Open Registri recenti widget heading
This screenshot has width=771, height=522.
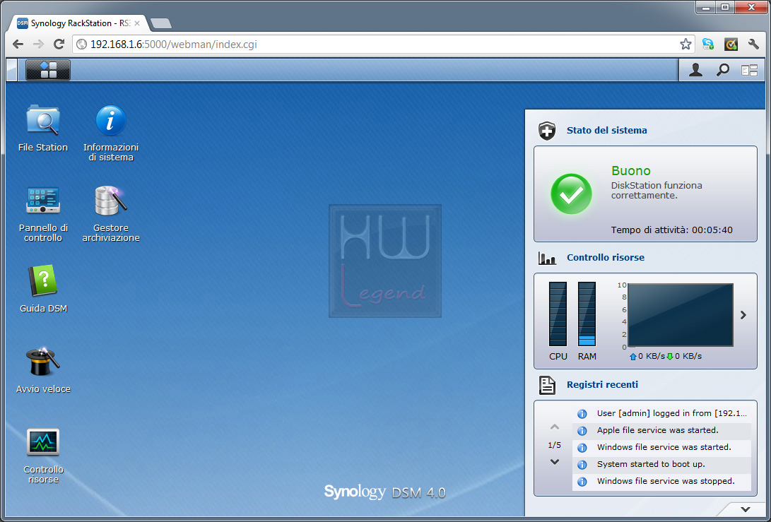[x=602, y=384]
